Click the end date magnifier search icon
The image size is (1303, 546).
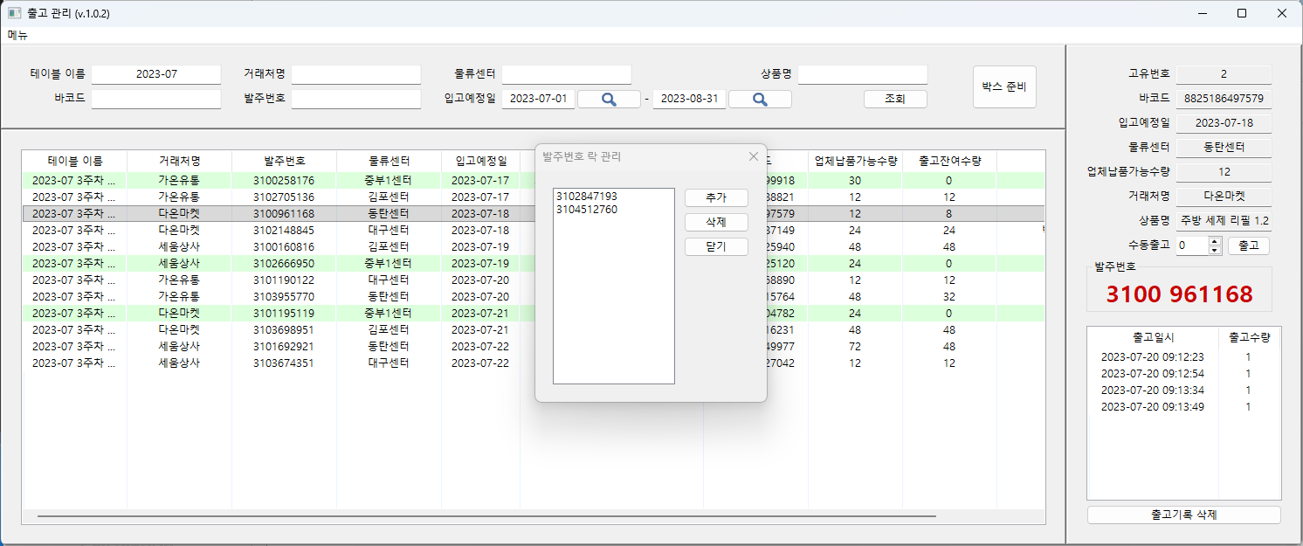[x=760, y=100]
